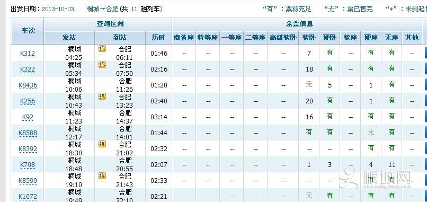This screenshot has width=427, height=202.
Task: Click the 发站 column header
Action: 69,38
